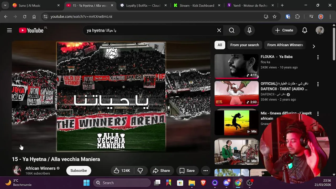Start voice search with the microphone

[249, 30]
